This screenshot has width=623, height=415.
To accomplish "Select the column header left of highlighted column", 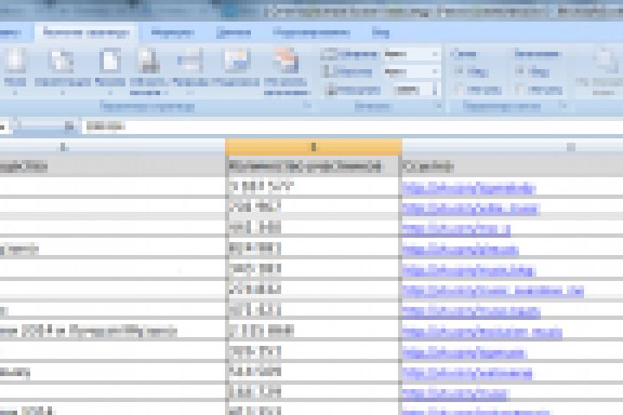I will pyautogui.click(x=112, y=147).
